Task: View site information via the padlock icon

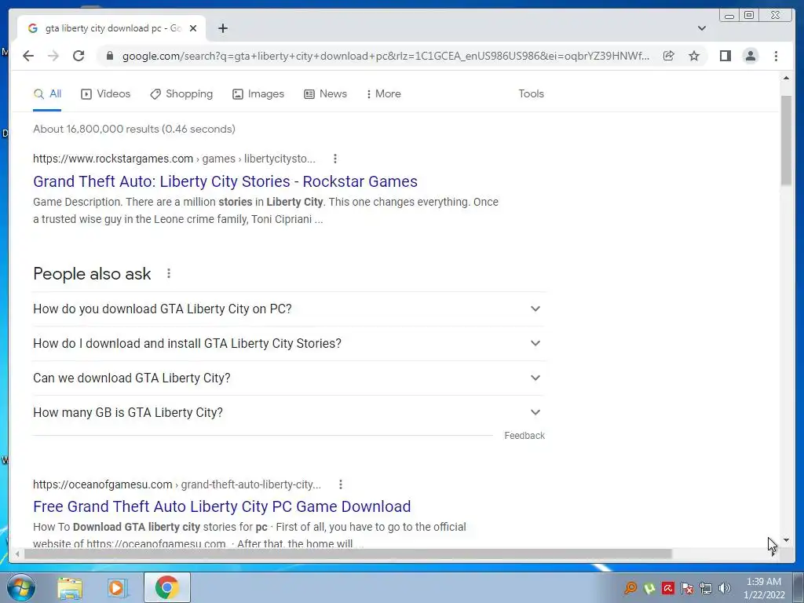Action: tap(109, 56)
